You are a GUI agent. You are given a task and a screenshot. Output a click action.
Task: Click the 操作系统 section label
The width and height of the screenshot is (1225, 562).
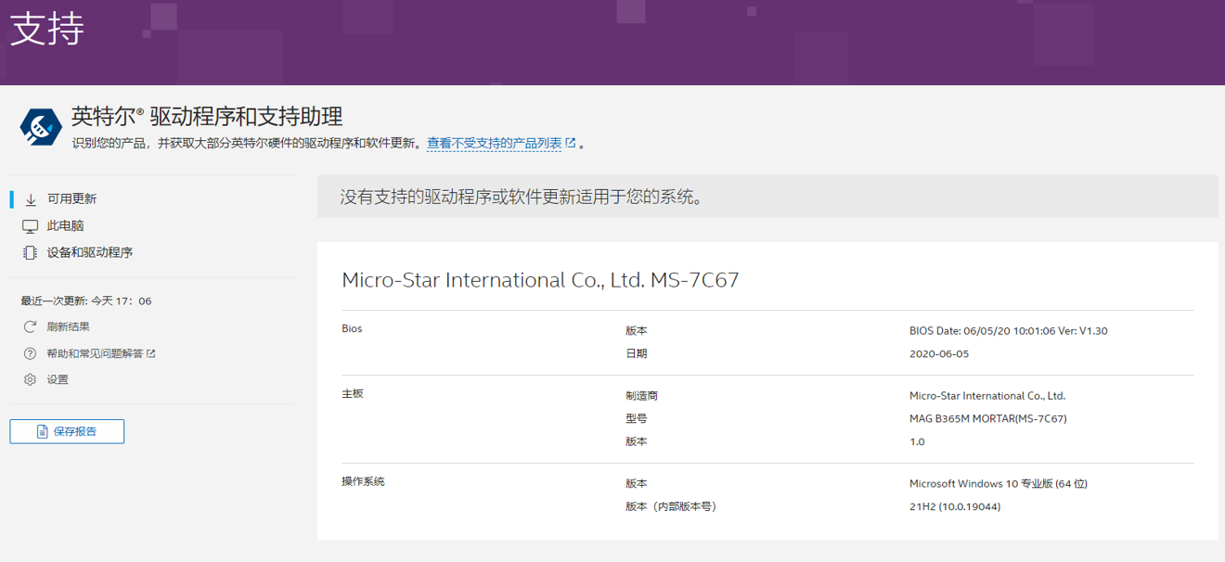point(363,482)
